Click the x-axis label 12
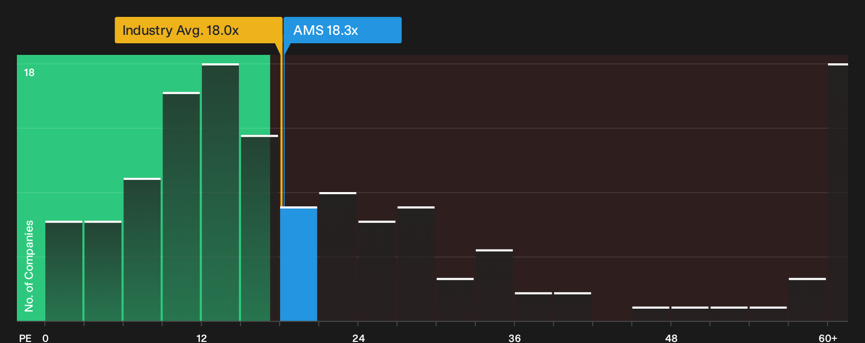865x343 pixels. click(201, 338)
